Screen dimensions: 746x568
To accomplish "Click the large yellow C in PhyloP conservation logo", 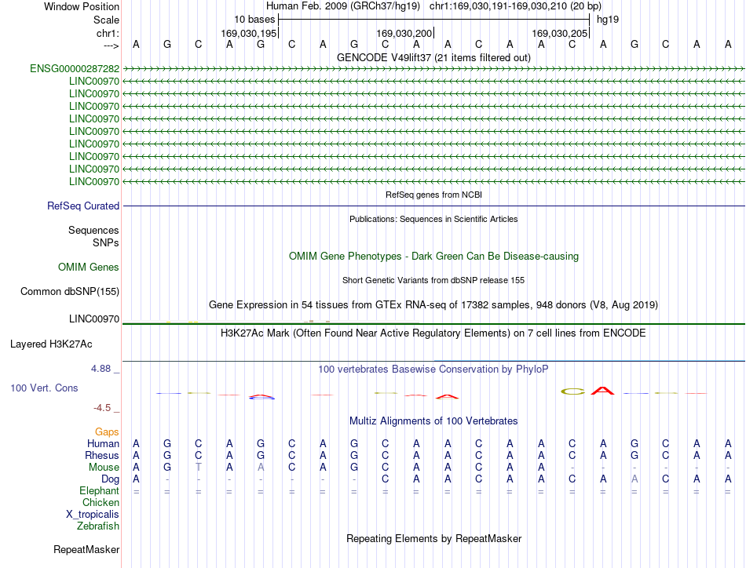I will tap(572, 391).
